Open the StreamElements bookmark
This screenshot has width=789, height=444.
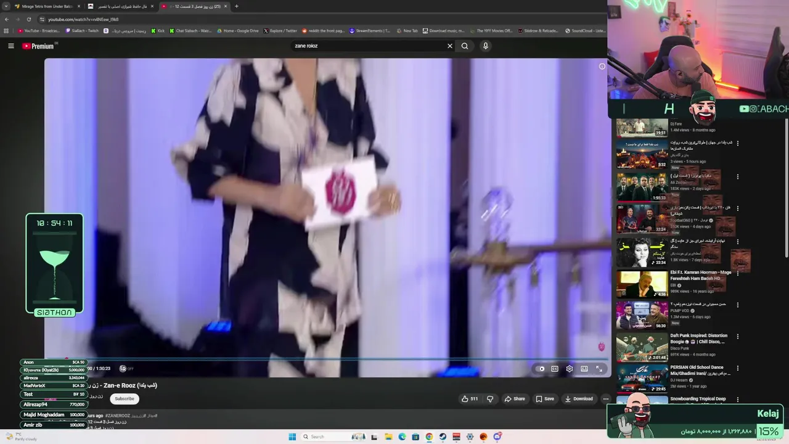pyautogui.click(x=370, y=30)
